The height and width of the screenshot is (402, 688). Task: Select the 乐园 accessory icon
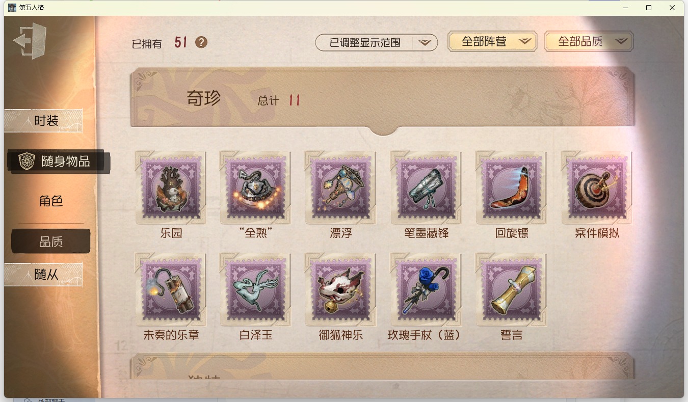[171, 188]
